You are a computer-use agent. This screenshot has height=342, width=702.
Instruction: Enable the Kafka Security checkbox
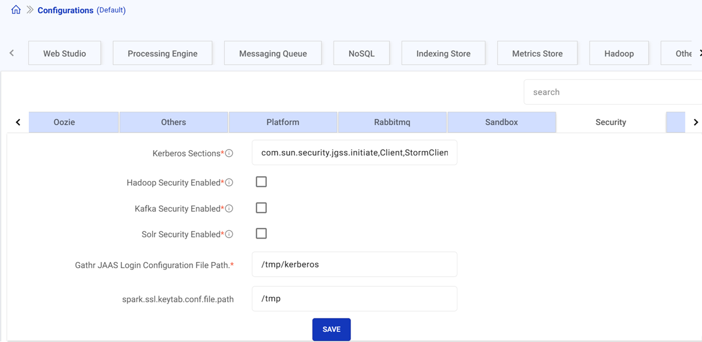click(261, 208)
